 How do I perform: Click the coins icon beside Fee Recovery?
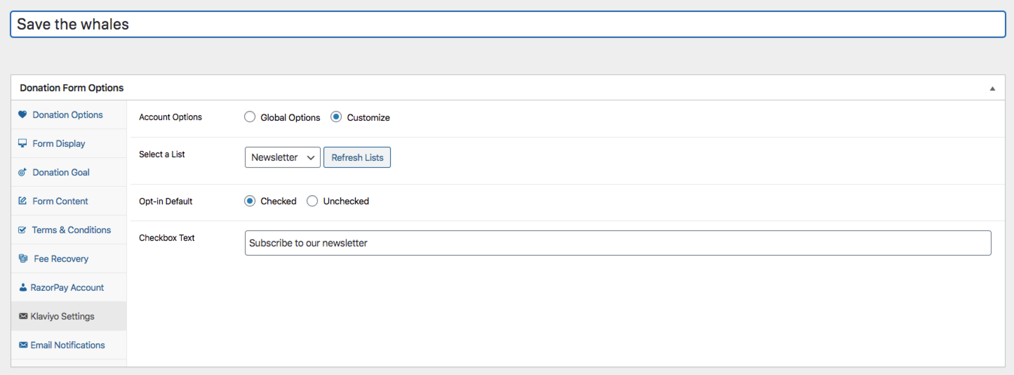[x=23, y=258]
